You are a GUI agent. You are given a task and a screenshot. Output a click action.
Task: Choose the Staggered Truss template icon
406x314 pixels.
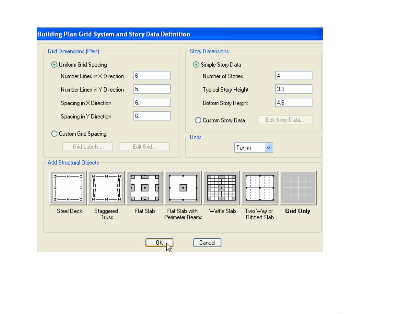[x=106, y=188]
